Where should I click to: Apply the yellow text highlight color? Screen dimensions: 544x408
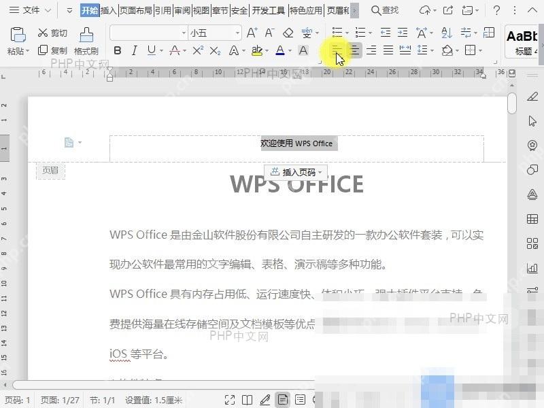pyautogui.click(x=257, y=50)
